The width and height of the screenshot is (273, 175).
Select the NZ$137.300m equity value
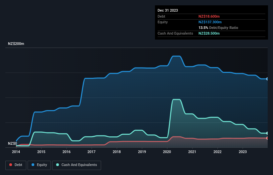210,22
